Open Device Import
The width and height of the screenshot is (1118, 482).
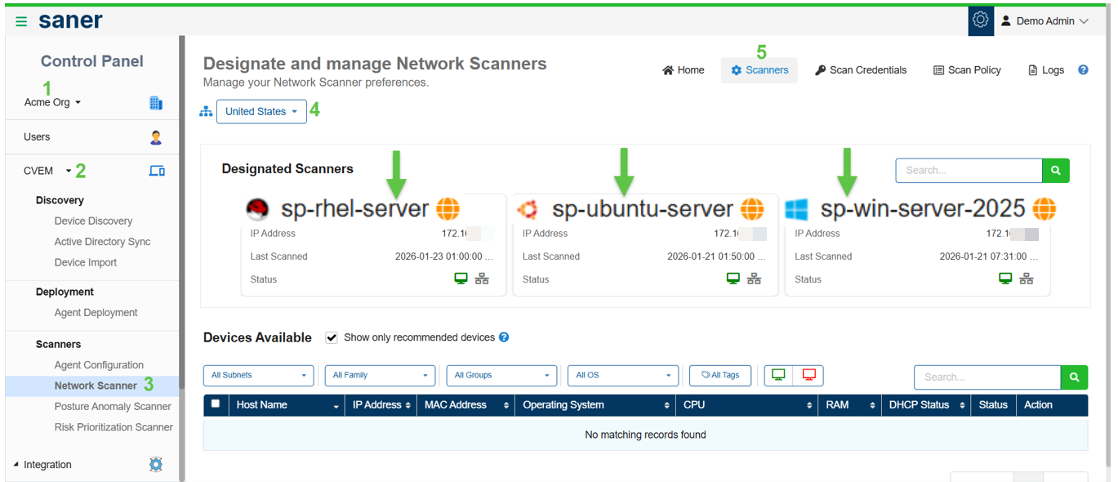[x=86, y=262]
